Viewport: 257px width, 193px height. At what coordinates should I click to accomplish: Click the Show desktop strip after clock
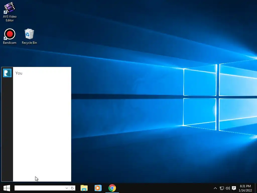[x=256, y=188]
